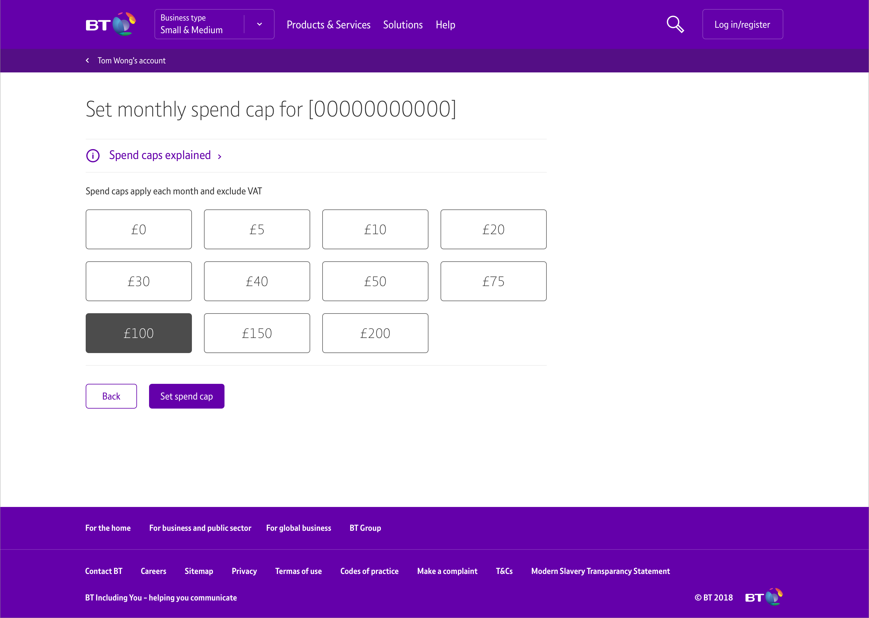This screenshot has width=869, height=618.
Task: Click the Back button
Action: [111, 396]
